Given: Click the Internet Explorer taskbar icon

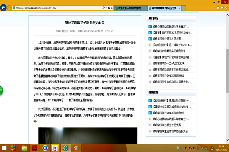Looking at the screenshot, I should click(x=65, y=148).
